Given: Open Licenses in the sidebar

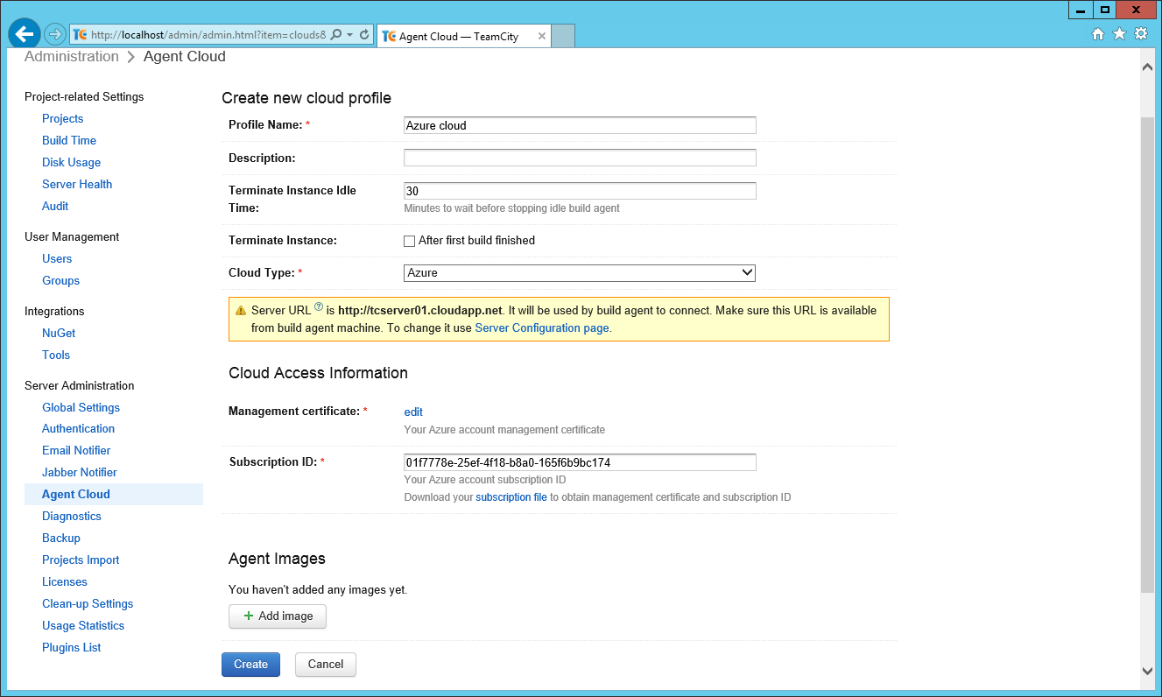Looking at the screenshot, I should pos(65,582).
